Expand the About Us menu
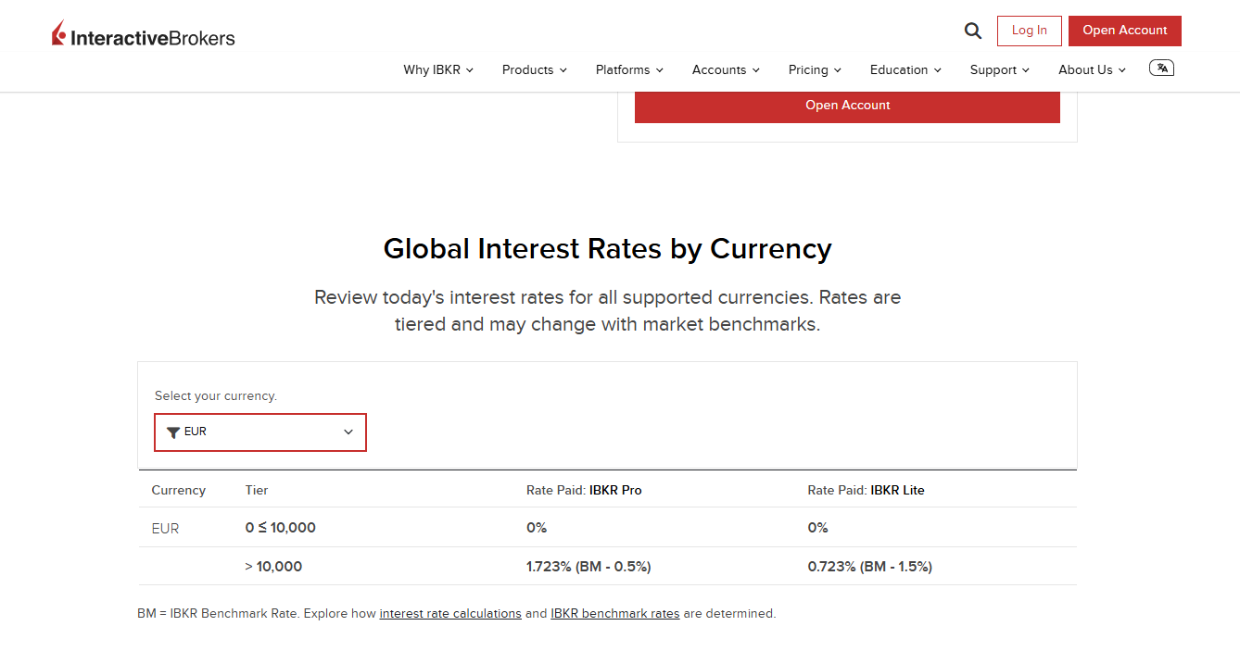1240x651 pixels. click(x=1093, y=69)
